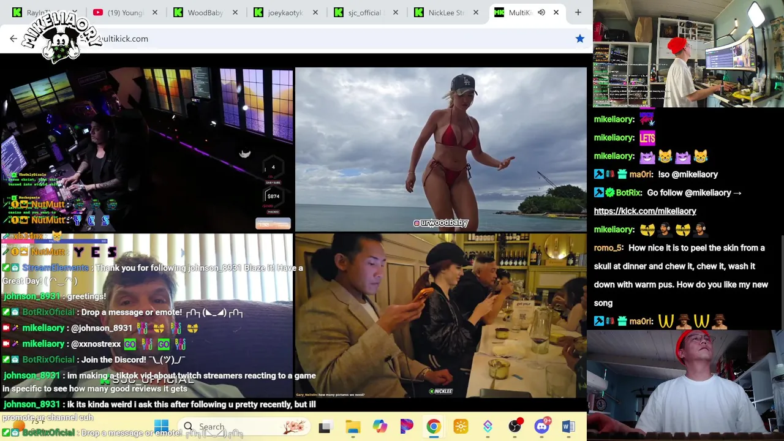
Task: Close the YouTube (19) Young tab
Action: (x=155, y=12)
